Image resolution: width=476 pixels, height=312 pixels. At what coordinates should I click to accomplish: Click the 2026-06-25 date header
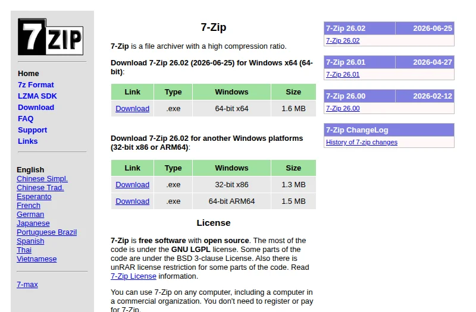[x=425, y=28]
